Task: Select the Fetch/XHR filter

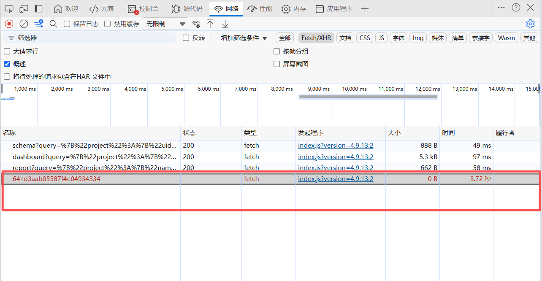Action: pyautogui.click(x=316, y=38)
